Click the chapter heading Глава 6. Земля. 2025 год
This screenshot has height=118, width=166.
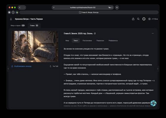(x=80, y=34)
